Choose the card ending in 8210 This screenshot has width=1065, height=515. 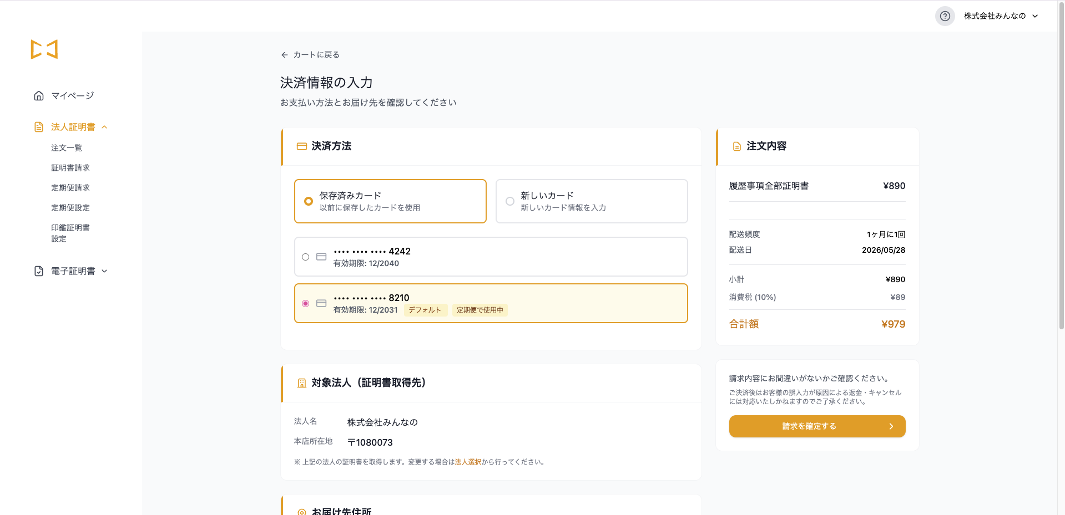point(491,303)
